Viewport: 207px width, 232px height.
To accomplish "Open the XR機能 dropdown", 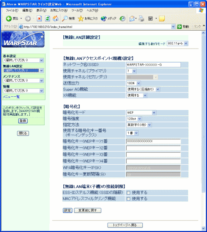I will [137, 95].
